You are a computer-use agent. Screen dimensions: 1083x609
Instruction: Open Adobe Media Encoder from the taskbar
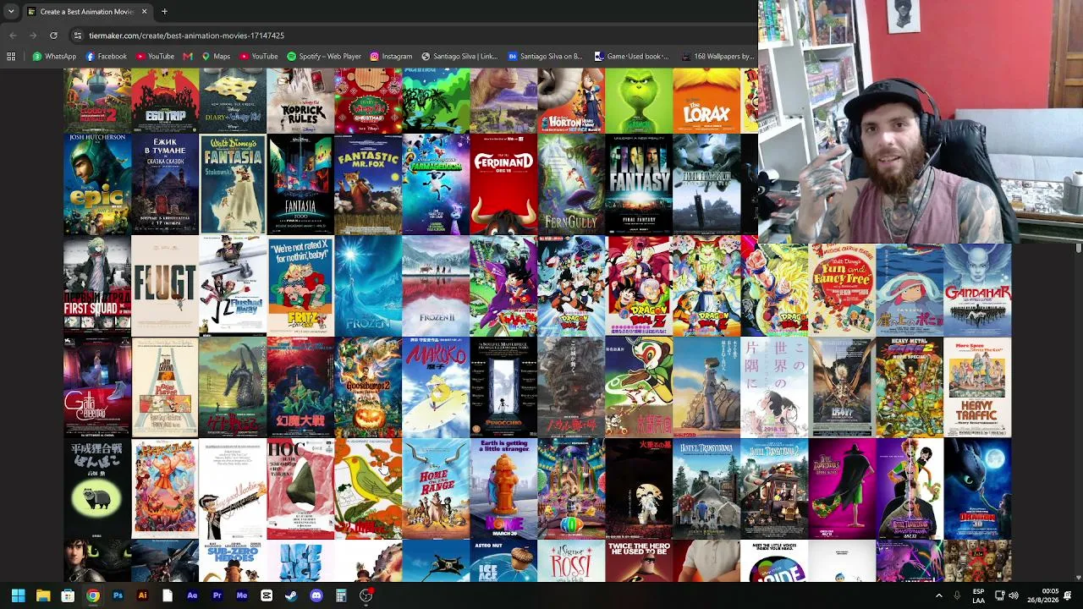[242, 595]
